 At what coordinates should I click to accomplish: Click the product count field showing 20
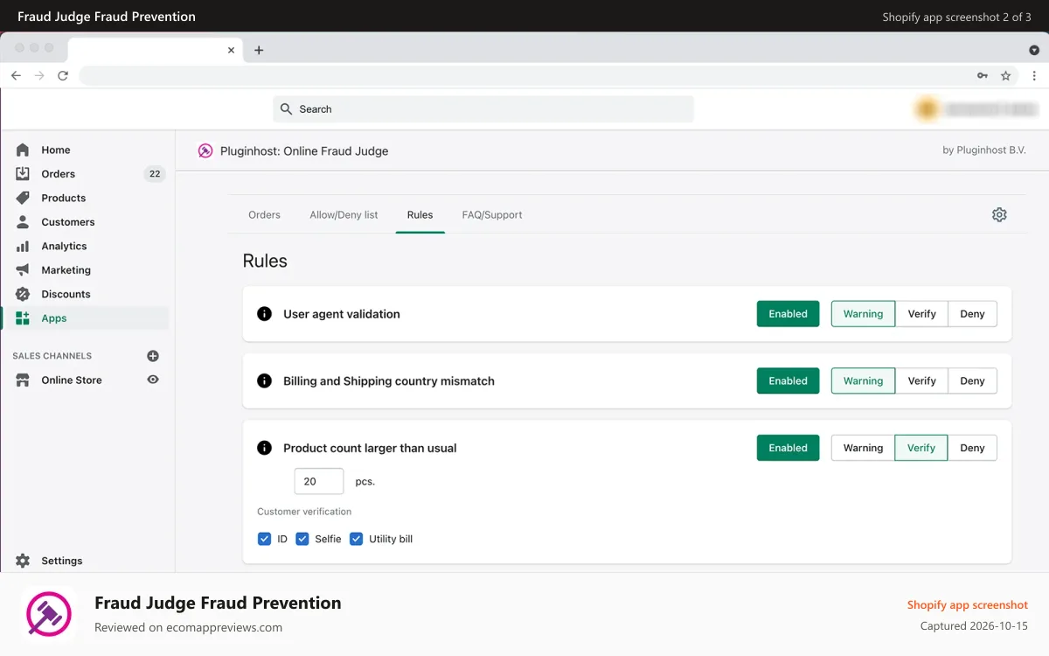pos(318,481)
